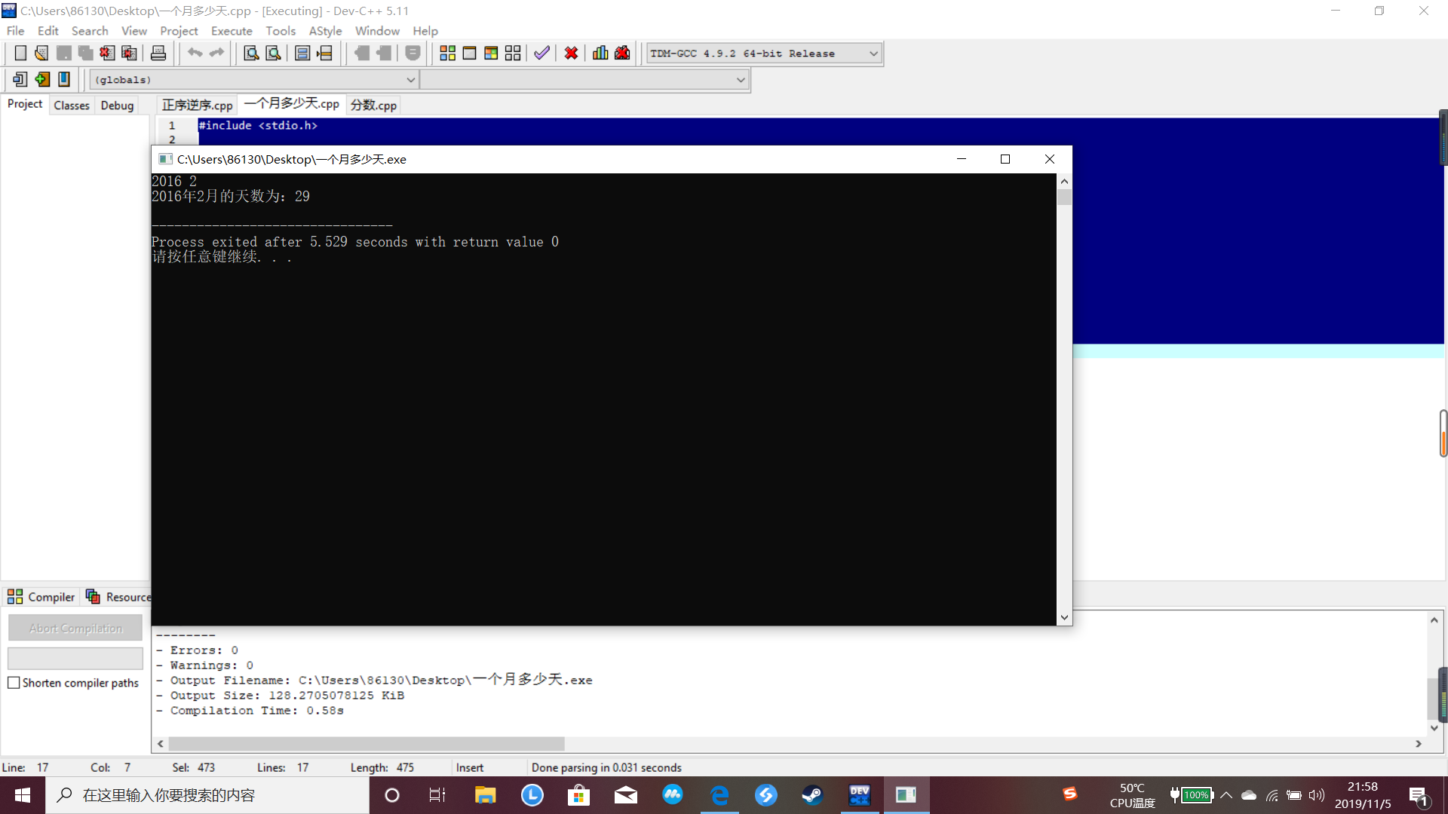Open the empty function members dropdown
Viewport: 1448px width, 814px height.
(740, 80)
